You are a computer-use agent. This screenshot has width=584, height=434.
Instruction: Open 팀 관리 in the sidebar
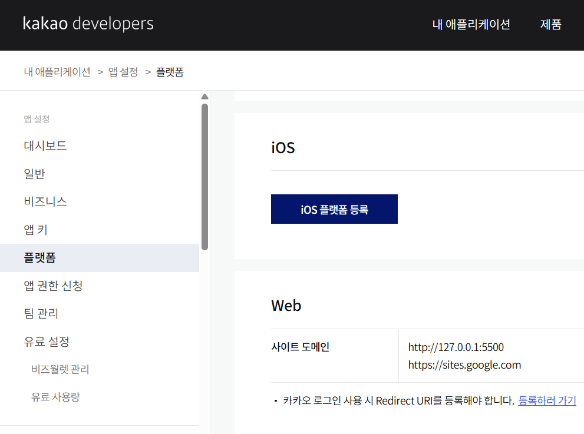pyautogui.click(x=41, y=313)
